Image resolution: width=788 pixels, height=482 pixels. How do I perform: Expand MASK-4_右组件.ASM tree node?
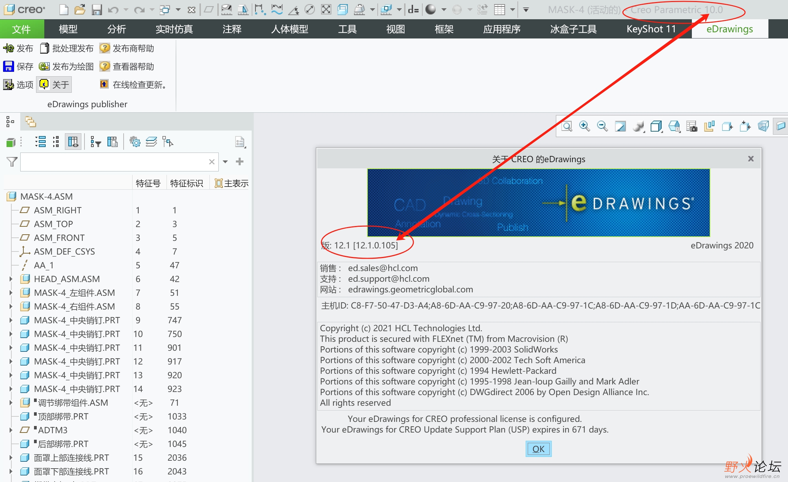(x=11, y=306)
